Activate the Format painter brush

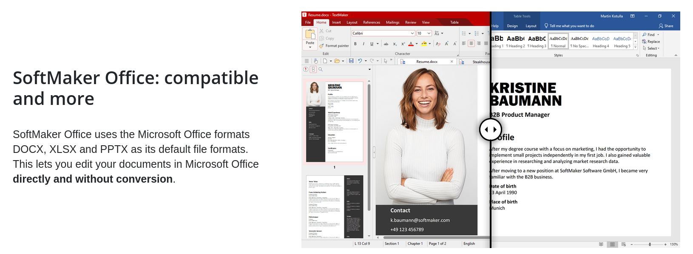[x=322, y=45]
